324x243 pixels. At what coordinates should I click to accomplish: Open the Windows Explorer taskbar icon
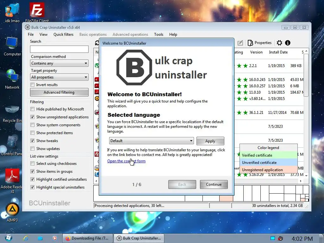(40, 238)
